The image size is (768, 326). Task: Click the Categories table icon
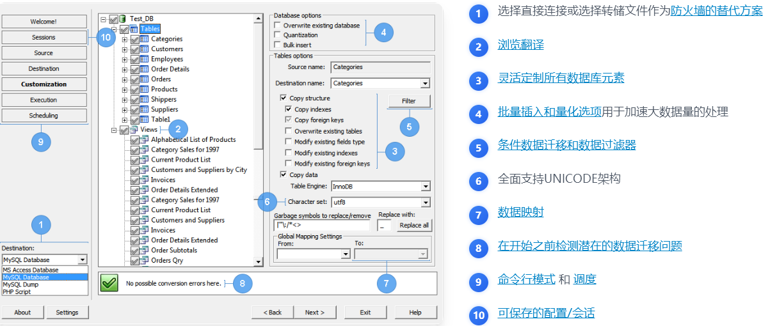tap(145, 39)
